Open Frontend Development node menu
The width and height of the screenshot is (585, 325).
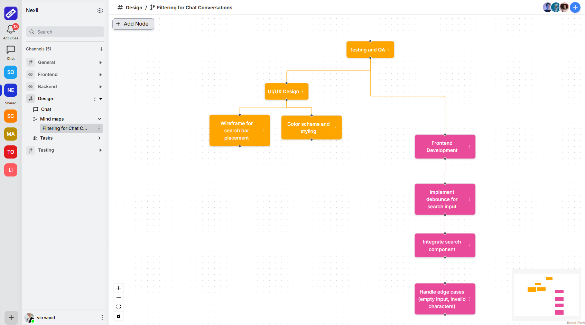pos(469,147)
